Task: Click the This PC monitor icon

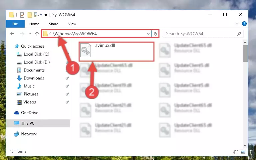Action: [x=17, y=123]
